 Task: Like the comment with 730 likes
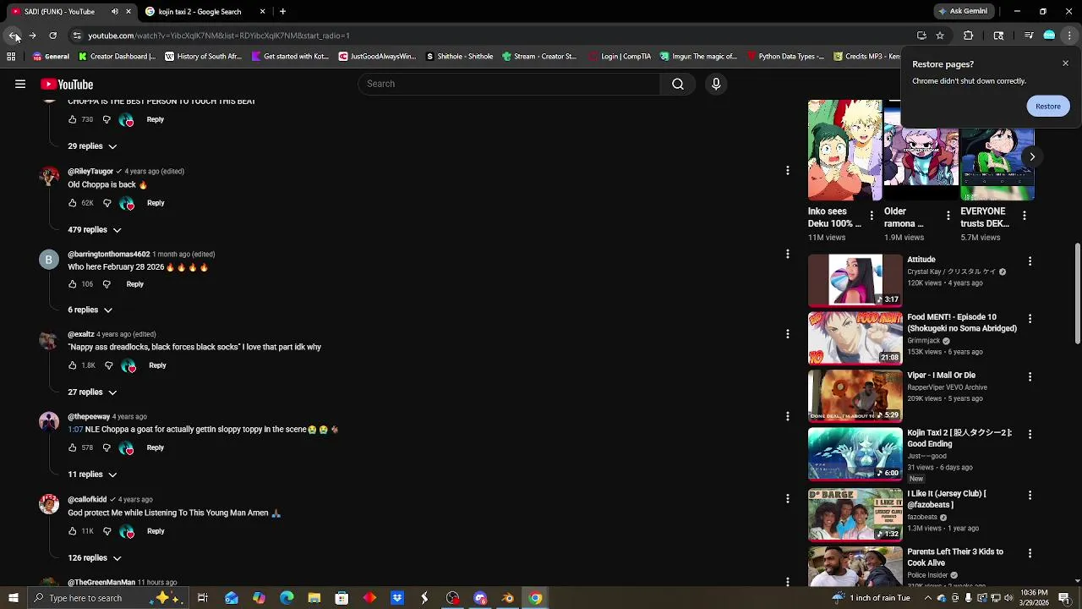tap(73, 119)
